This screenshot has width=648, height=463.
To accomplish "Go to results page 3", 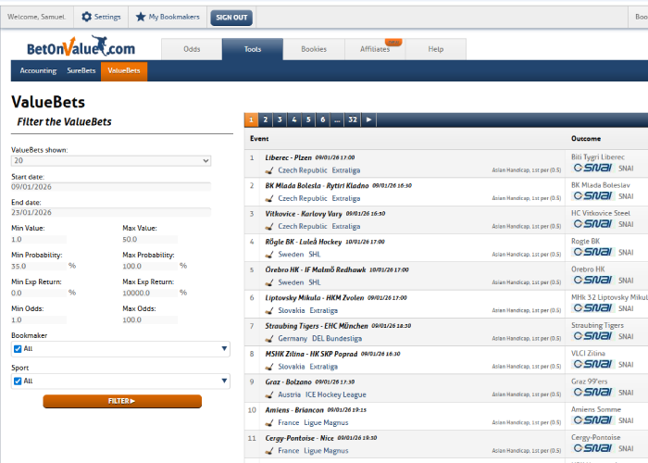I will 280,119.
